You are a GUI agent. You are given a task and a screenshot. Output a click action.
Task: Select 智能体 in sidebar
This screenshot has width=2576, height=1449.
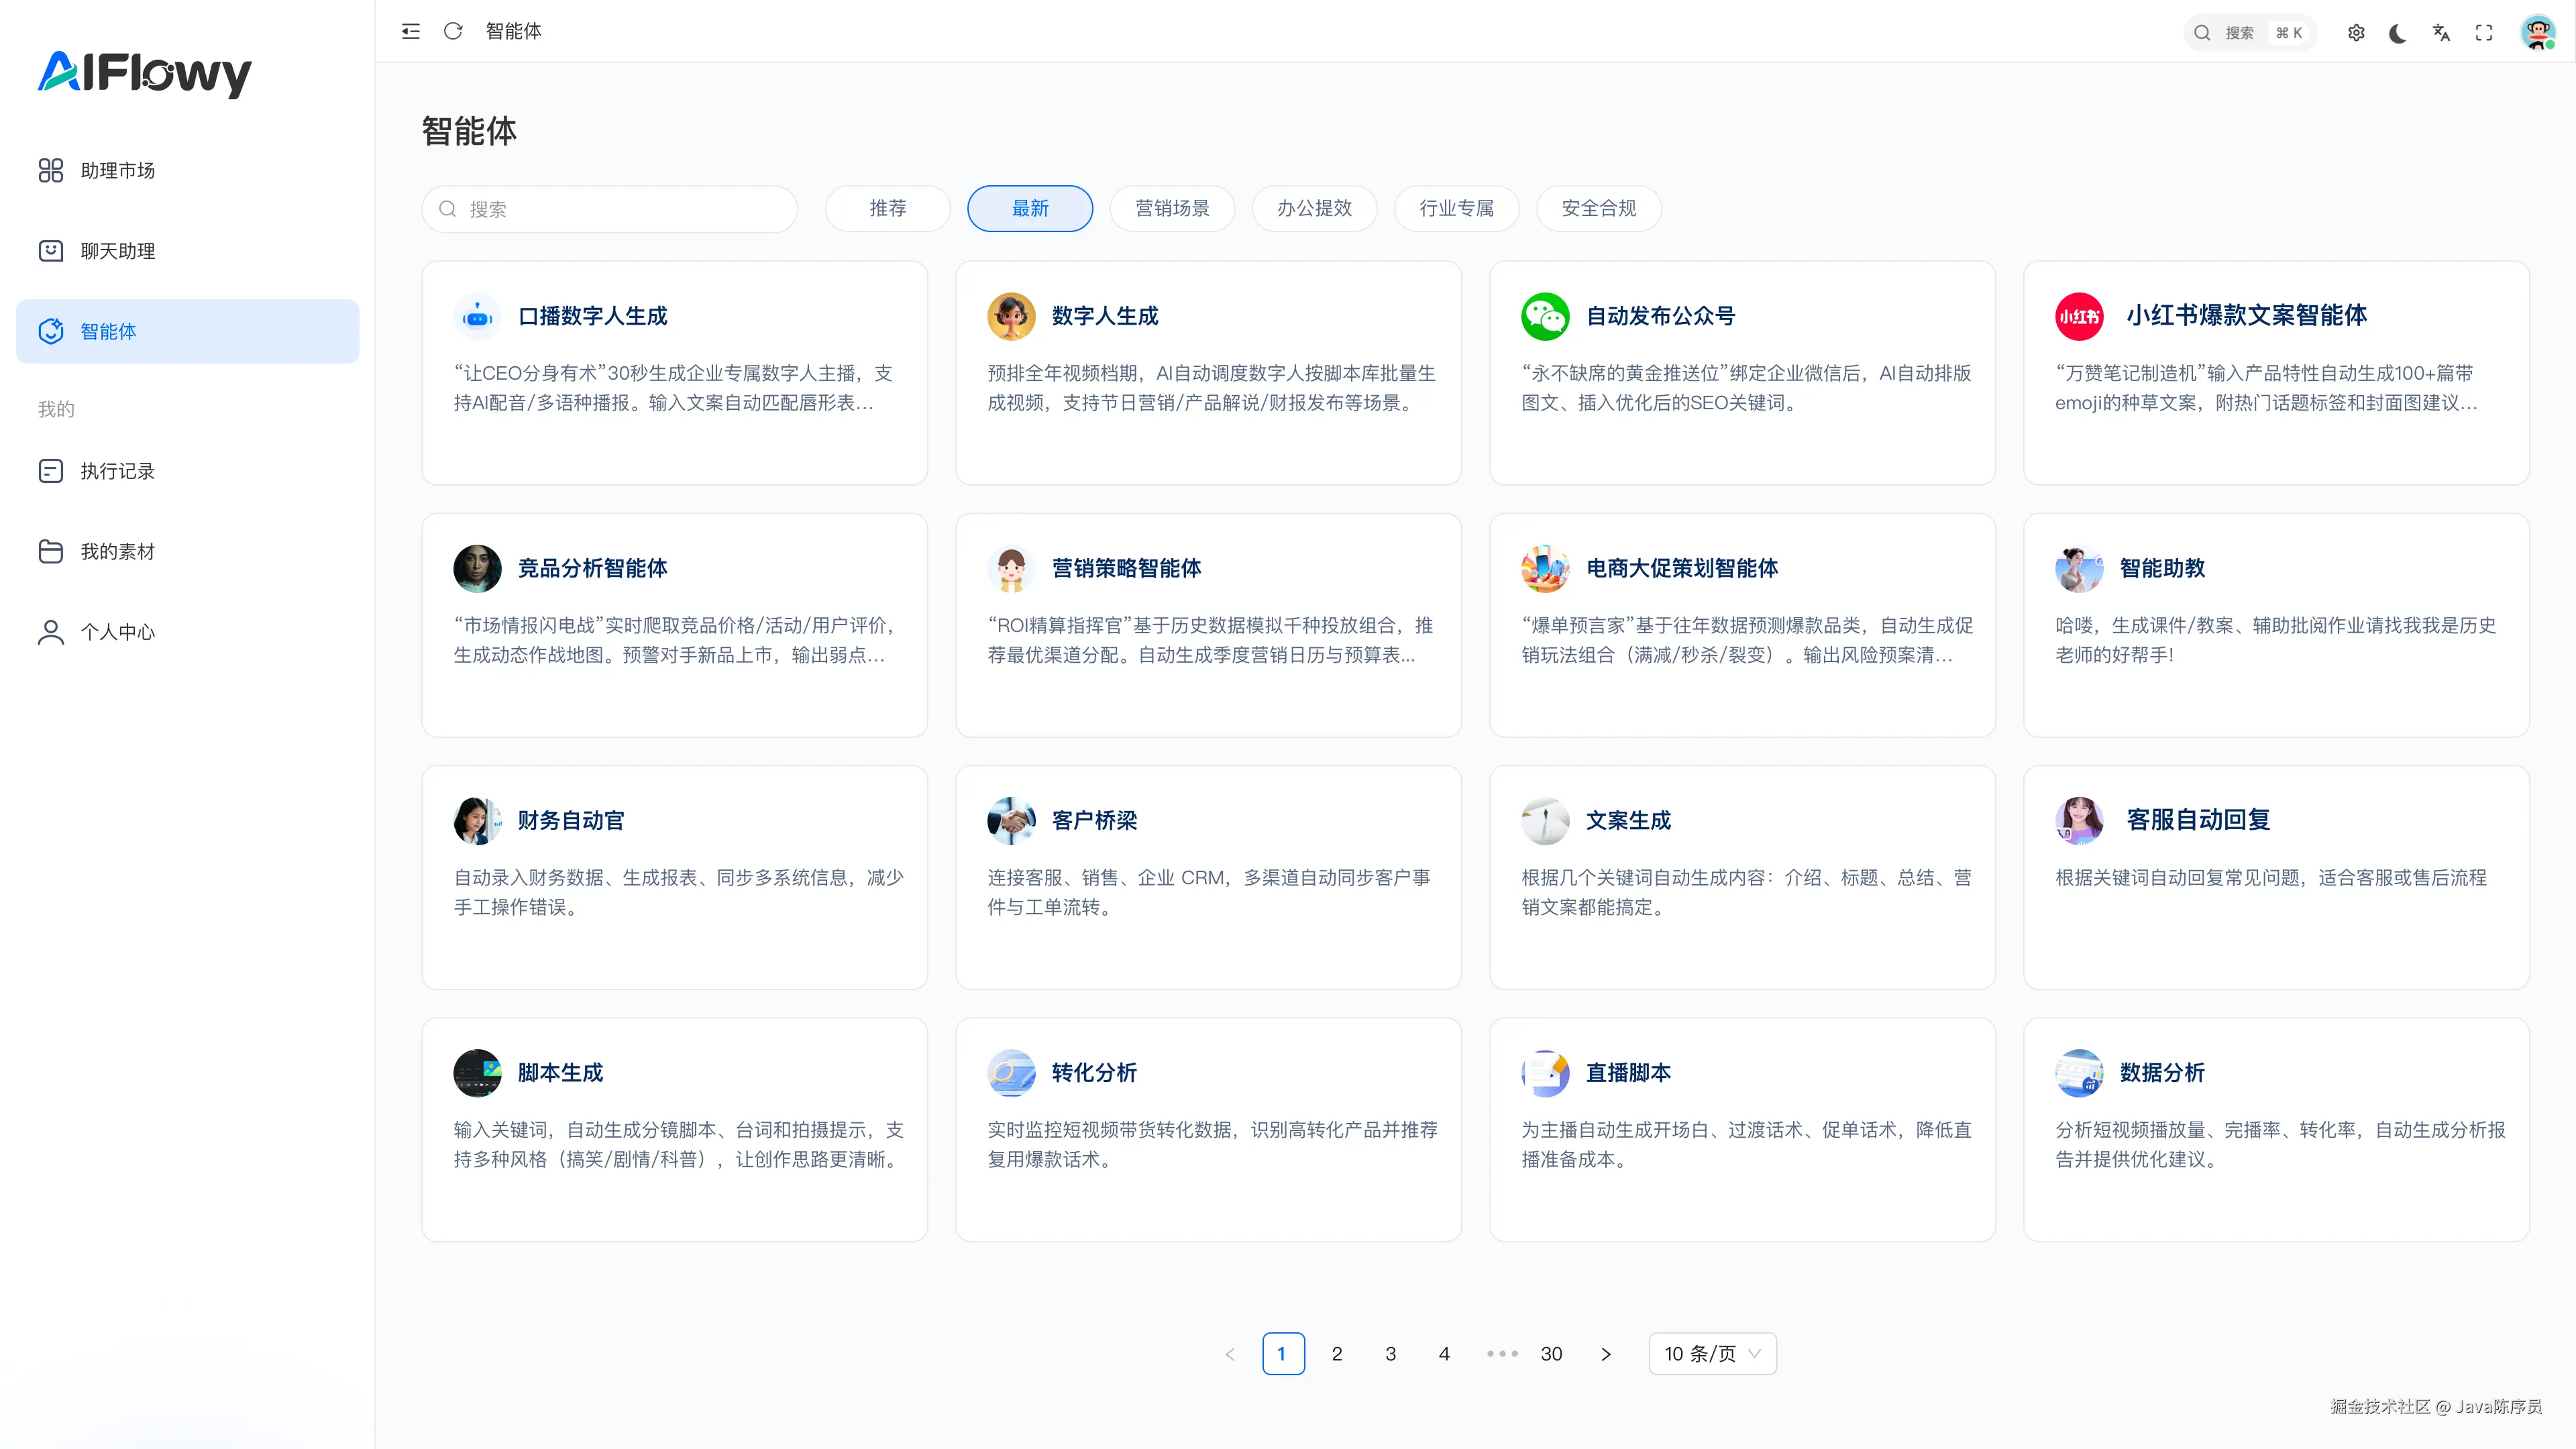pyautogui.click(x=188, y=331)
